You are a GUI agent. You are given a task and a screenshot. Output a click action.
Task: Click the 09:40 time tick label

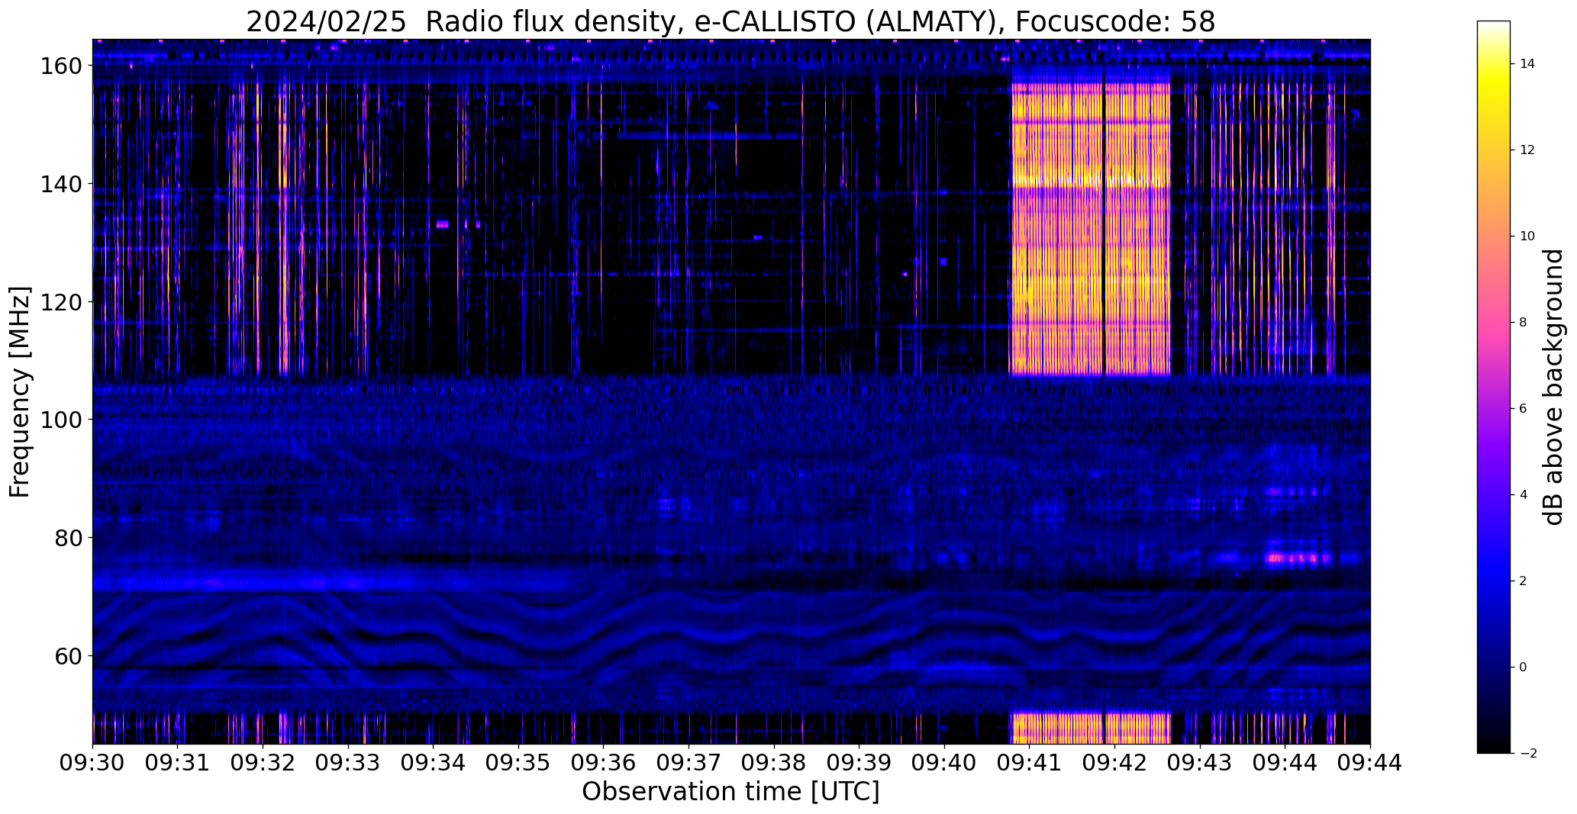(944, 762)
